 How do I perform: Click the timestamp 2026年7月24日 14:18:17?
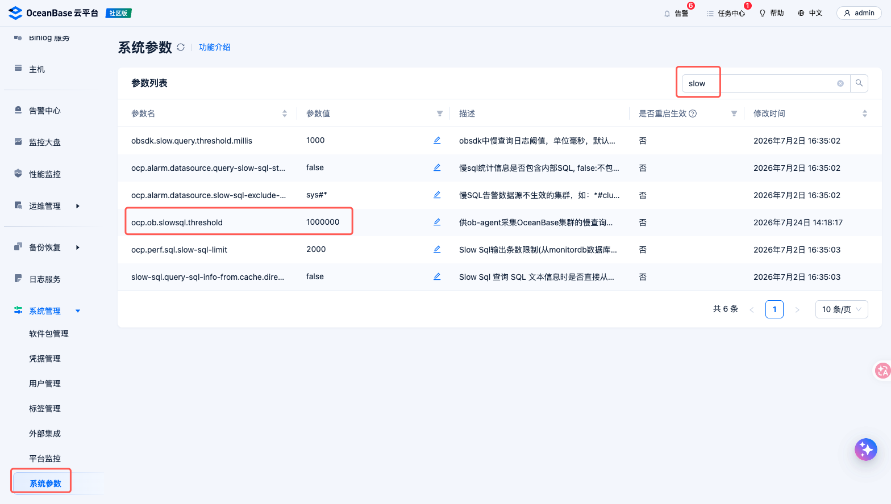pos(798,222)
